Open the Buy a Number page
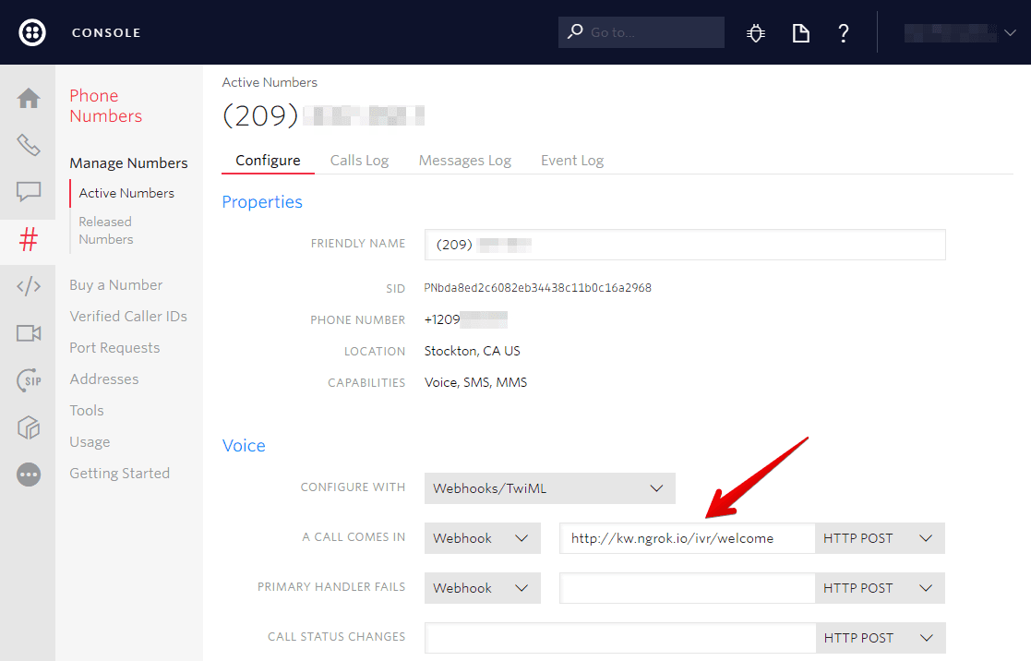The width and height of the screenshot is (1031, 661). pyautogui.click(x=114, y=284)
